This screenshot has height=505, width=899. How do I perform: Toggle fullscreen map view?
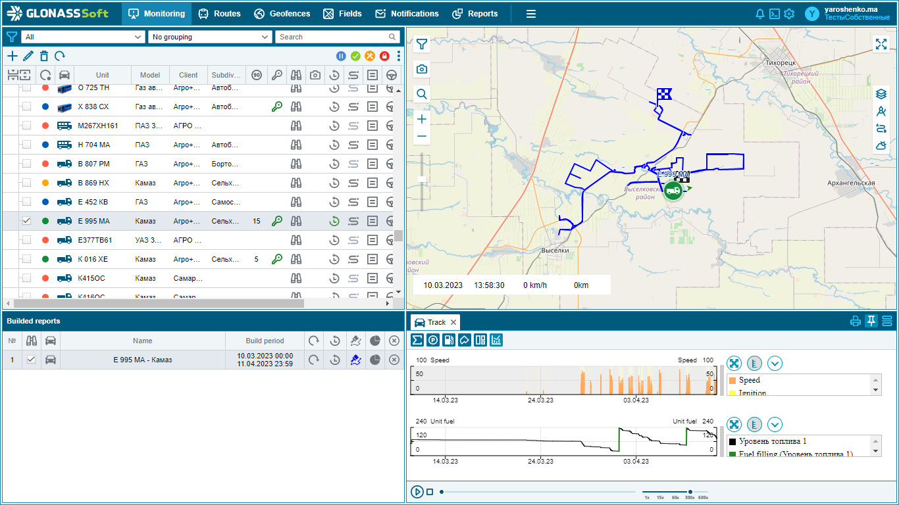[881, 44]
